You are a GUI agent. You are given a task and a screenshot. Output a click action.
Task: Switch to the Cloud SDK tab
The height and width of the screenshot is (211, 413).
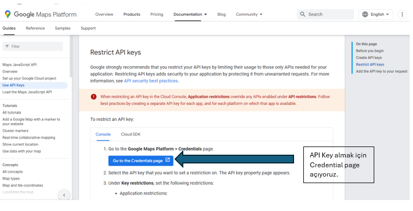130,134
